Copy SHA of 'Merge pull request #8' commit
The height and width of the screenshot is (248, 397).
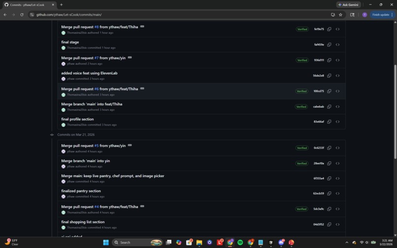(x=329, y=29)
